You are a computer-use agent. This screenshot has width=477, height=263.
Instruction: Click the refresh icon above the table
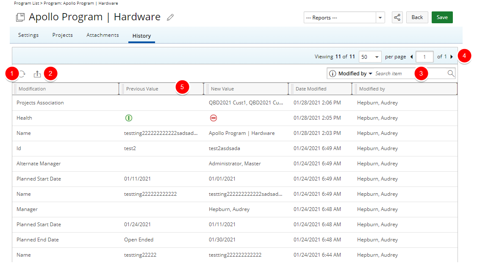pyautogui.click(x=22, y=74)
